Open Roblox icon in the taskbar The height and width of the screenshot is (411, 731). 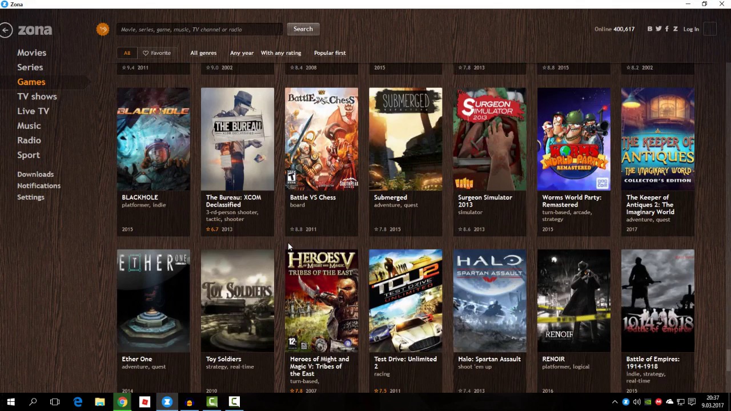click(144, 402)
